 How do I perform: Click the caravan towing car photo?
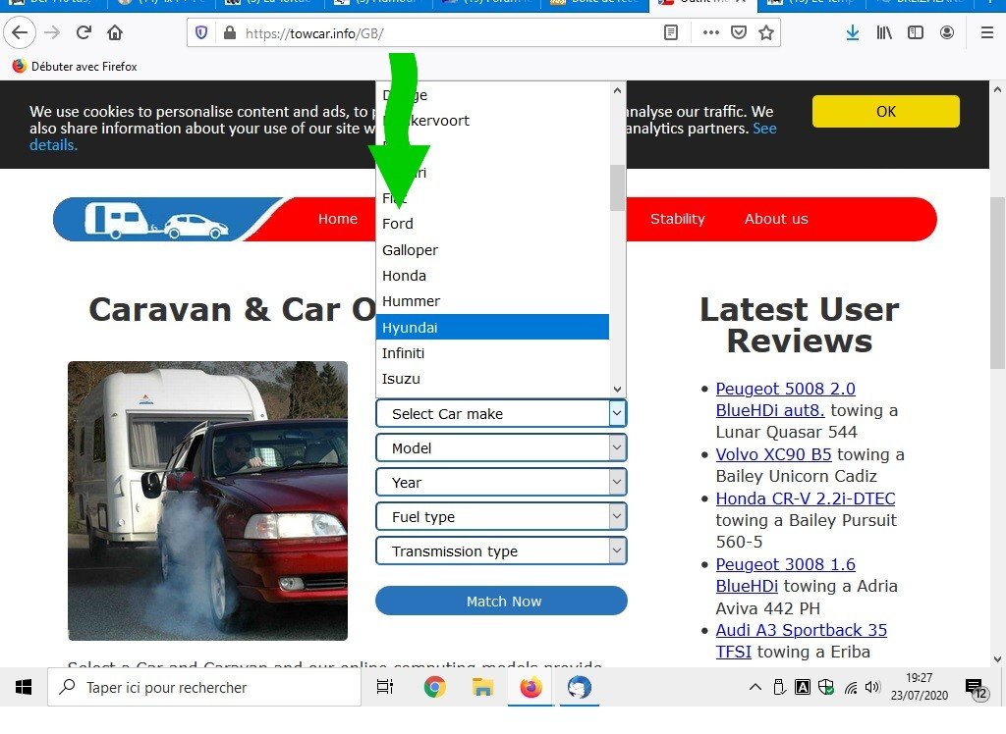click(208, 500)
